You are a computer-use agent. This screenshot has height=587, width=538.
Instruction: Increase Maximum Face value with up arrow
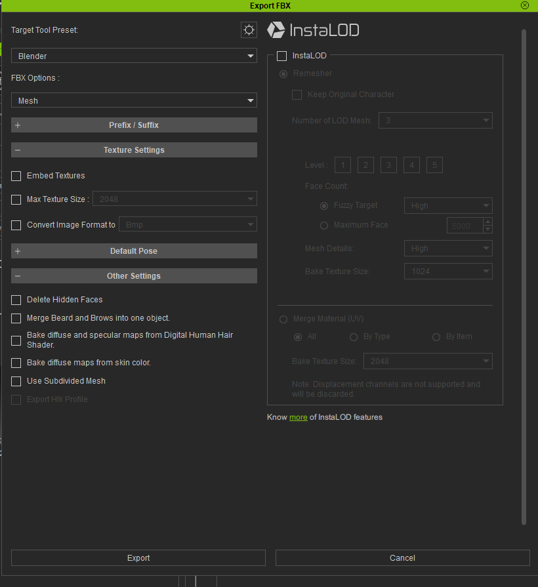point(487,222)
